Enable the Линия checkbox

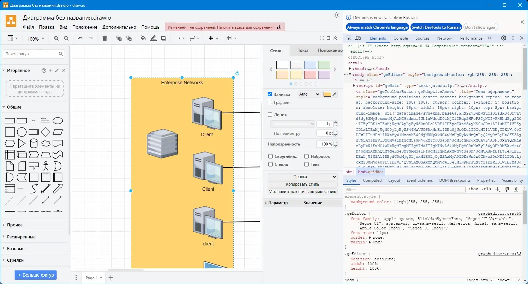(270, 115)
